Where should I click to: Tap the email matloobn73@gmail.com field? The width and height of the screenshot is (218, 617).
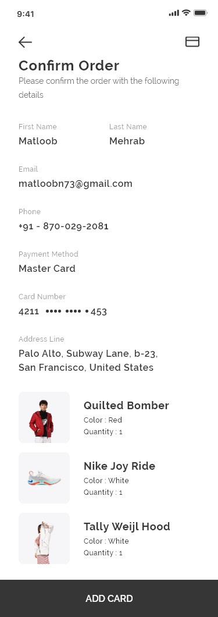coord(76,183)
